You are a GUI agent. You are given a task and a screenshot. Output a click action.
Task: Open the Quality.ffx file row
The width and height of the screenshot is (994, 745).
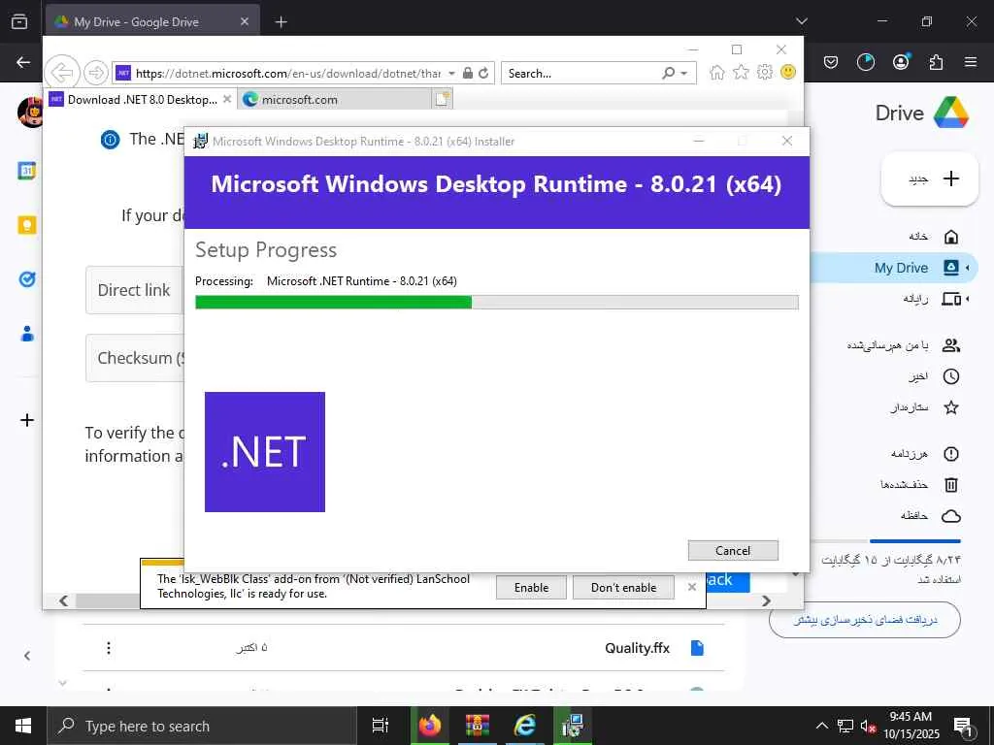pos(403,647)
